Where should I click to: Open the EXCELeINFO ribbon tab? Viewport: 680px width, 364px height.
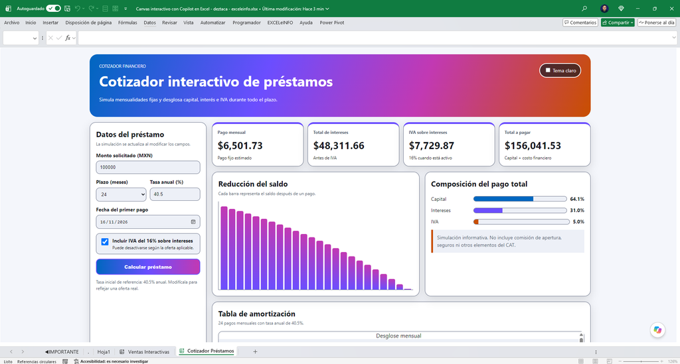(x=280, y=23)
